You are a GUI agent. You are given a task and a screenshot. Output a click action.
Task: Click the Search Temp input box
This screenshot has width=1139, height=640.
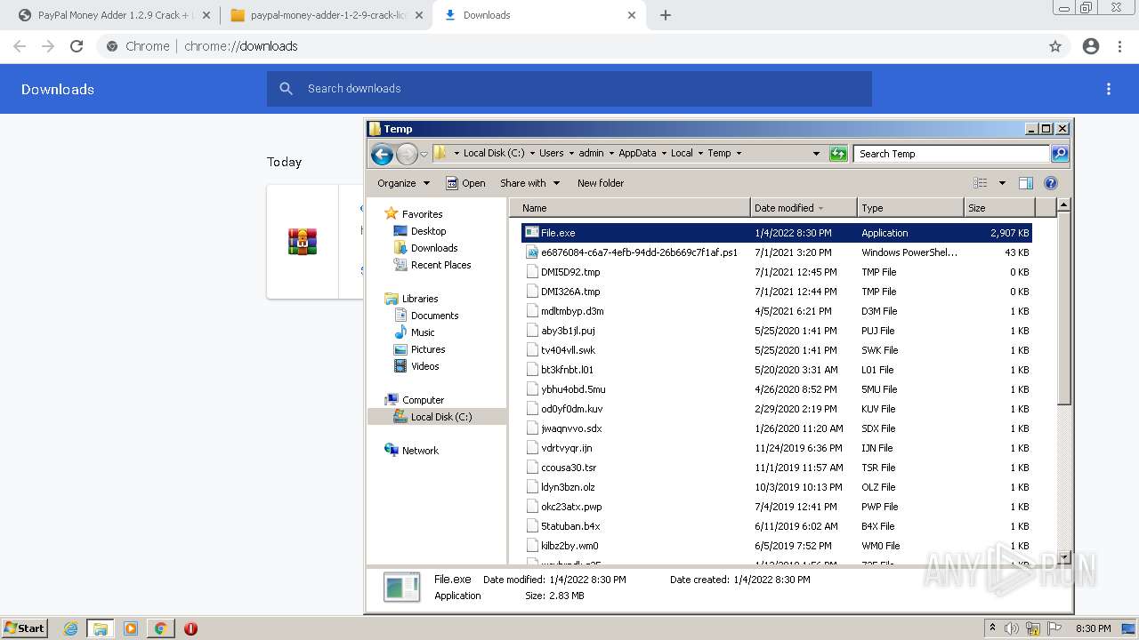pyautogui.click(x=951, y=154)
